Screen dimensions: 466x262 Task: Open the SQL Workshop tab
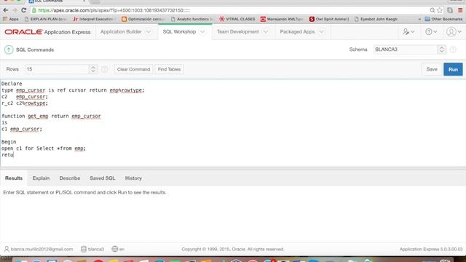point(179,32)
